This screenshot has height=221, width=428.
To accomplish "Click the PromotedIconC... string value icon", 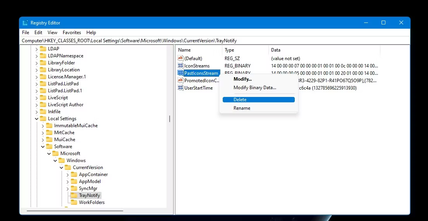I will [180, 81].
